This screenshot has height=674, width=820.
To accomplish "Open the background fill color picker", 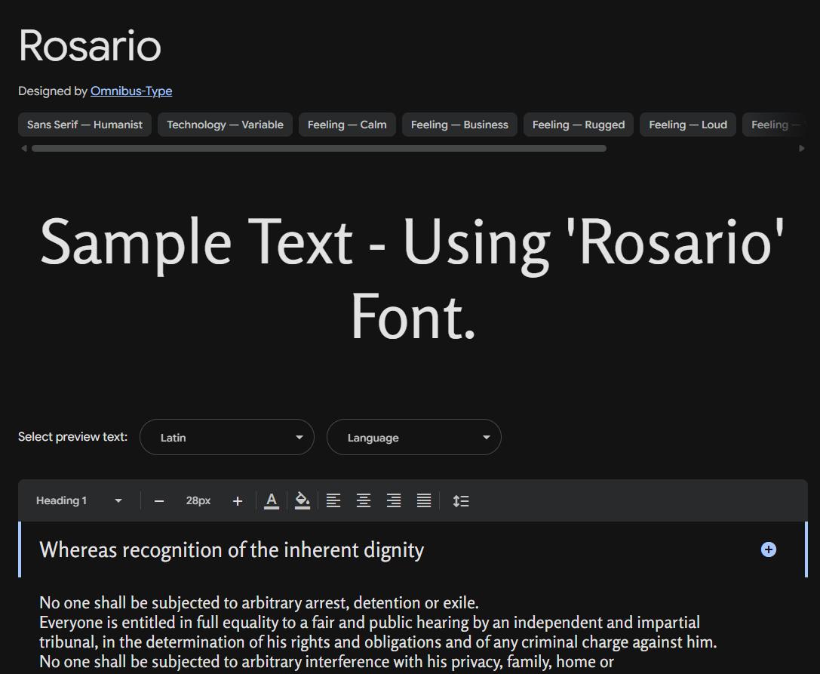I will (303, 501).
